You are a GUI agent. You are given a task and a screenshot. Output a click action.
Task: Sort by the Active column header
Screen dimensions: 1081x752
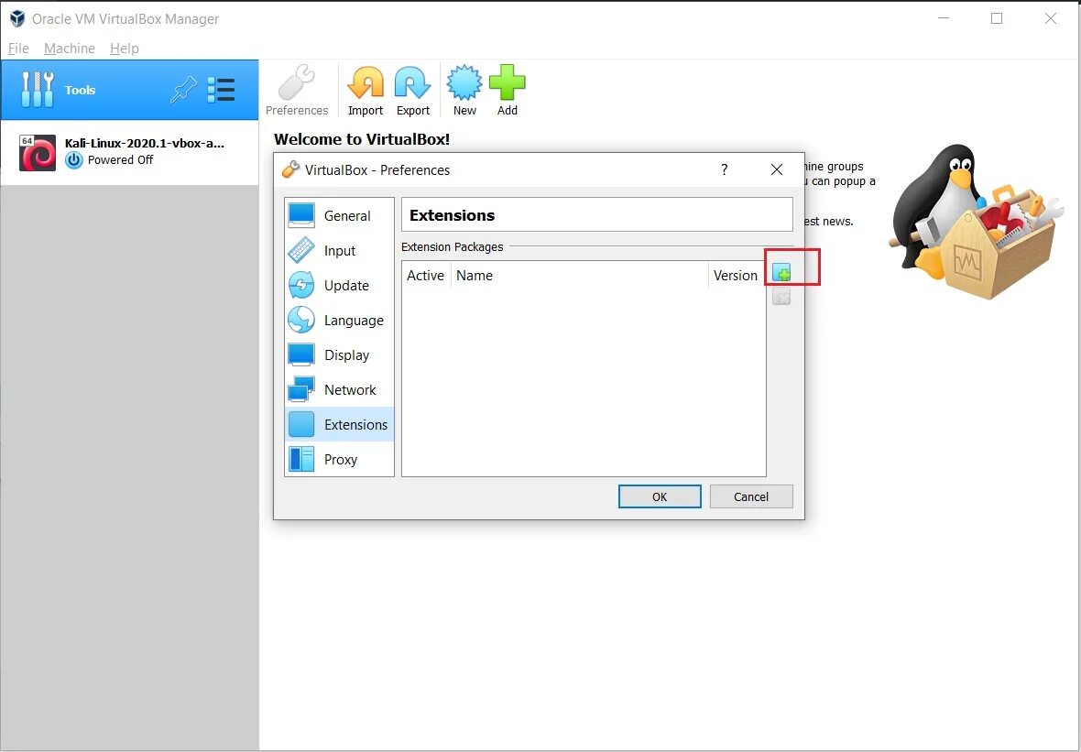(425, 275)
